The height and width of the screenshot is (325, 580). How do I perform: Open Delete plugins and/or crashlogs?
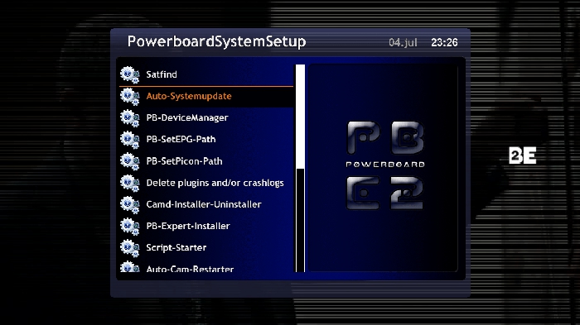206,184
